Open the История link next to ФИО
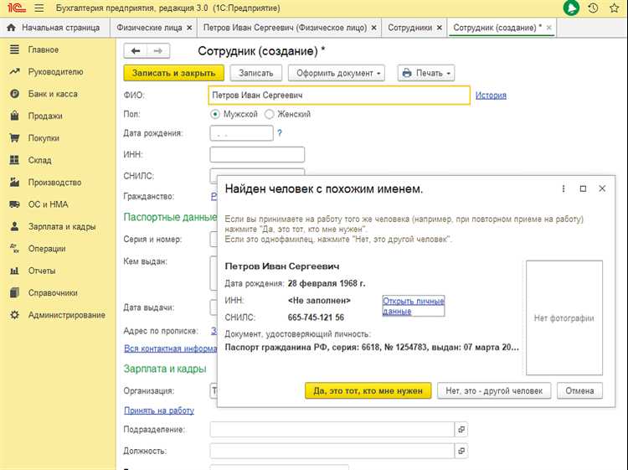Image resolution: width=628 pixels, height=470 pixels. point(491,96)
